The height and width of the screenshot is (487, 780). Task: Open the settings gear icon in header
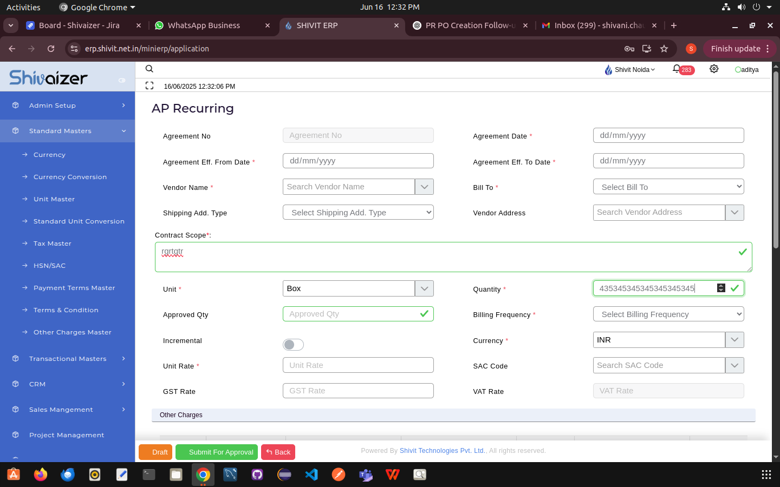pyautogui.click(x=714, y=69)
